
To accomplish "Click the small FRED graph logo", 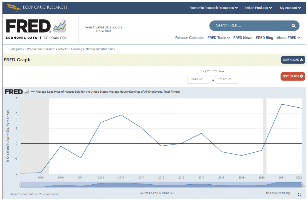I will coord(17,91).
